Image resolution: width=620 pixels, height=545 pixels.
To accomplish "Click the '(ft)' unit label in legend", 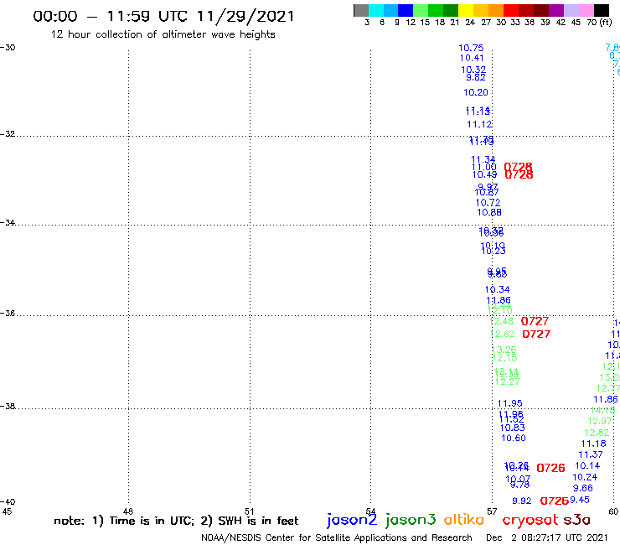I will (606, 22).
